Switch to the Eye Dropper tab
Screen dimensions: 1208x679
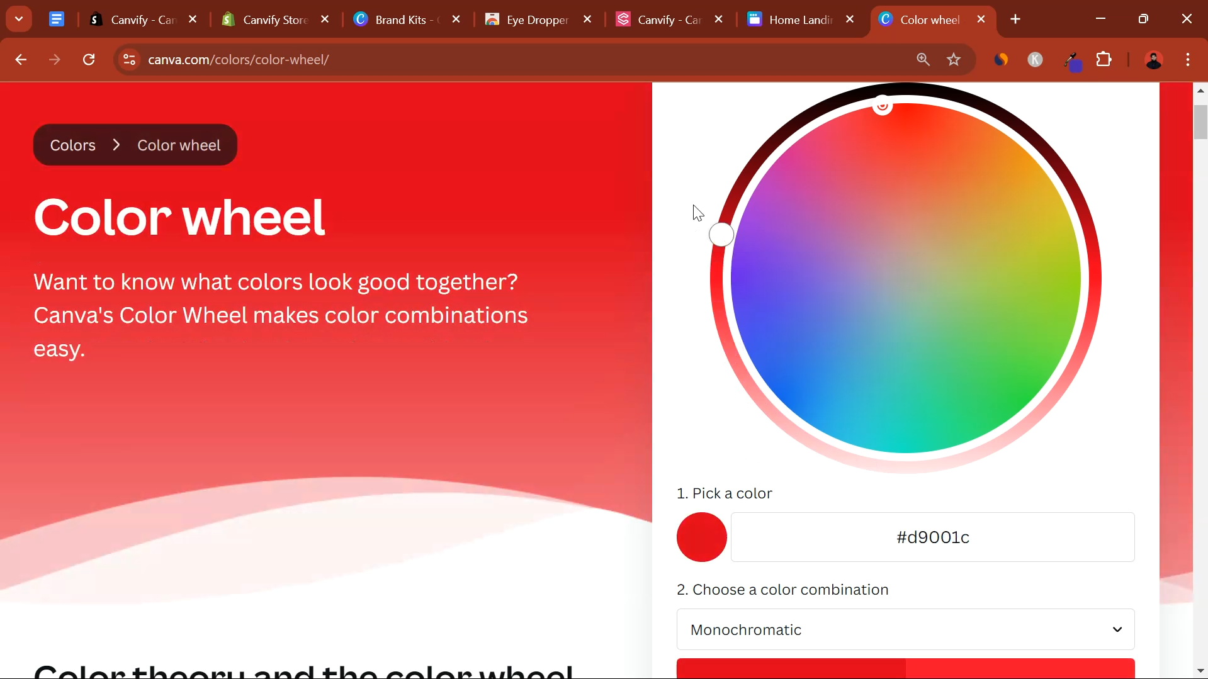(537, 20)
